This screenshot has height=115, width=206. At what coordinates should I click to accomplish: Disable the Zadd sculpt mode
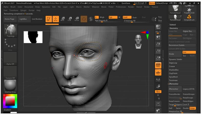(x=127, y=17)
